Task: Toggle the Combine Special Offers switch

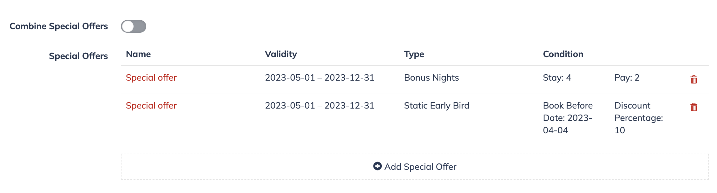Action: click(134, 26)
